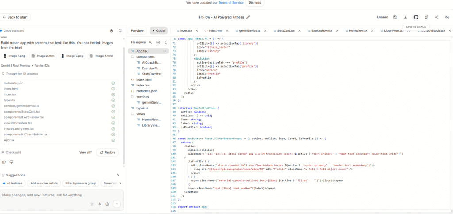Image resolution: width=453 pixels, height=214 pixels.
Task: Switch to Code view
Action: (x=158, y=31)
